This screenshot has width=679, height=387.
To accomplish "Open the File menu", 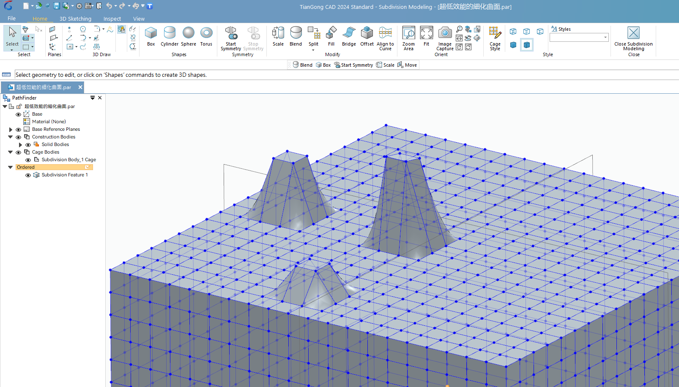I will pos(11,19).
